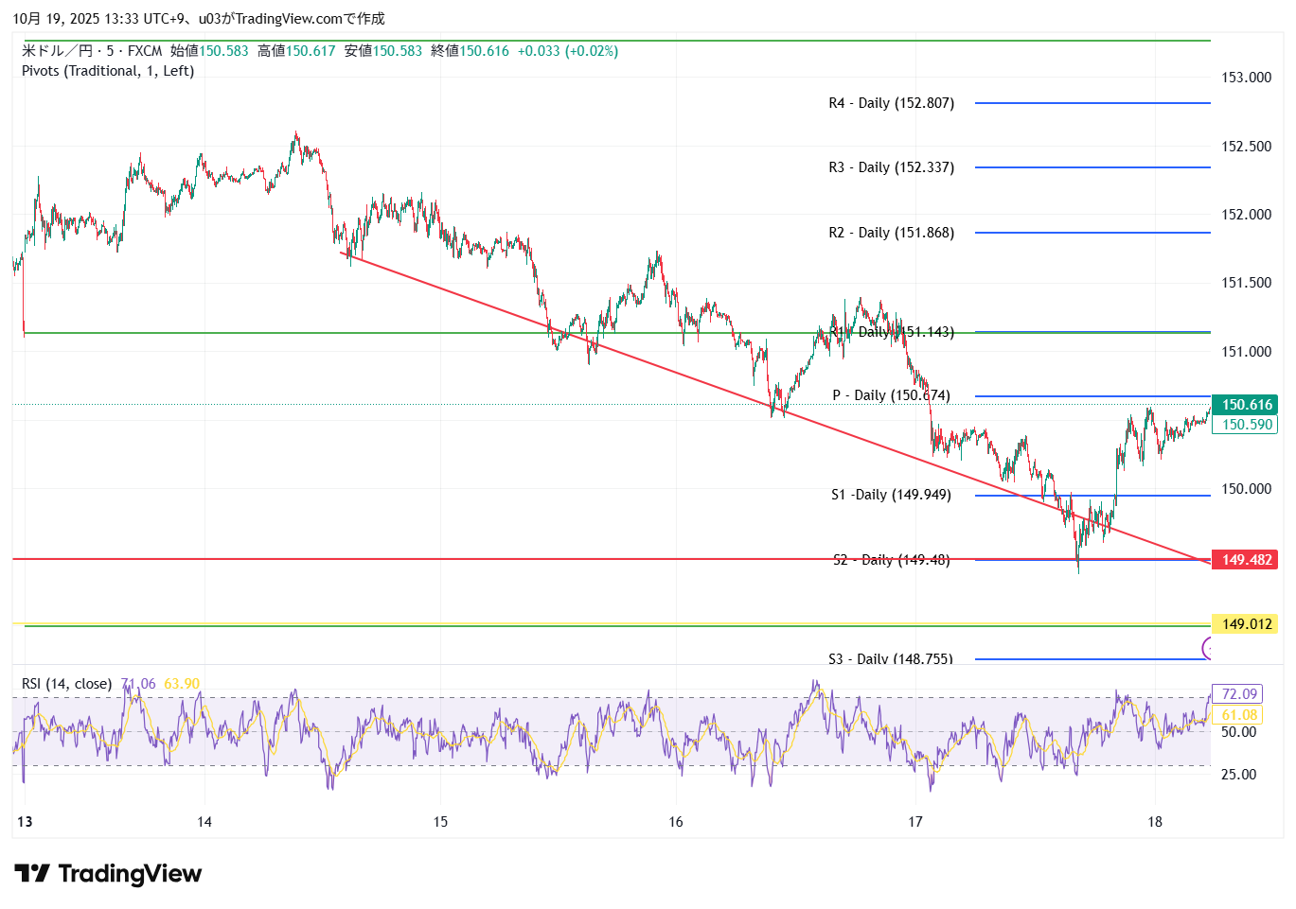Select the green 150.616 current price tag

tap(1246, 405)
